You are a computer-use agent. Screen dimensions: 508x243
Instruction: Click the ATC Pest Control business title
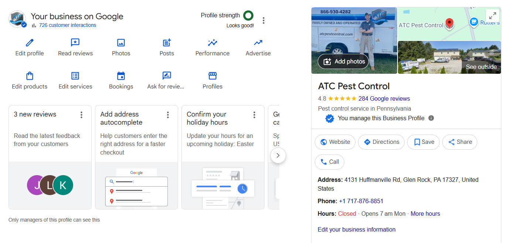click(x=354, y=86)
